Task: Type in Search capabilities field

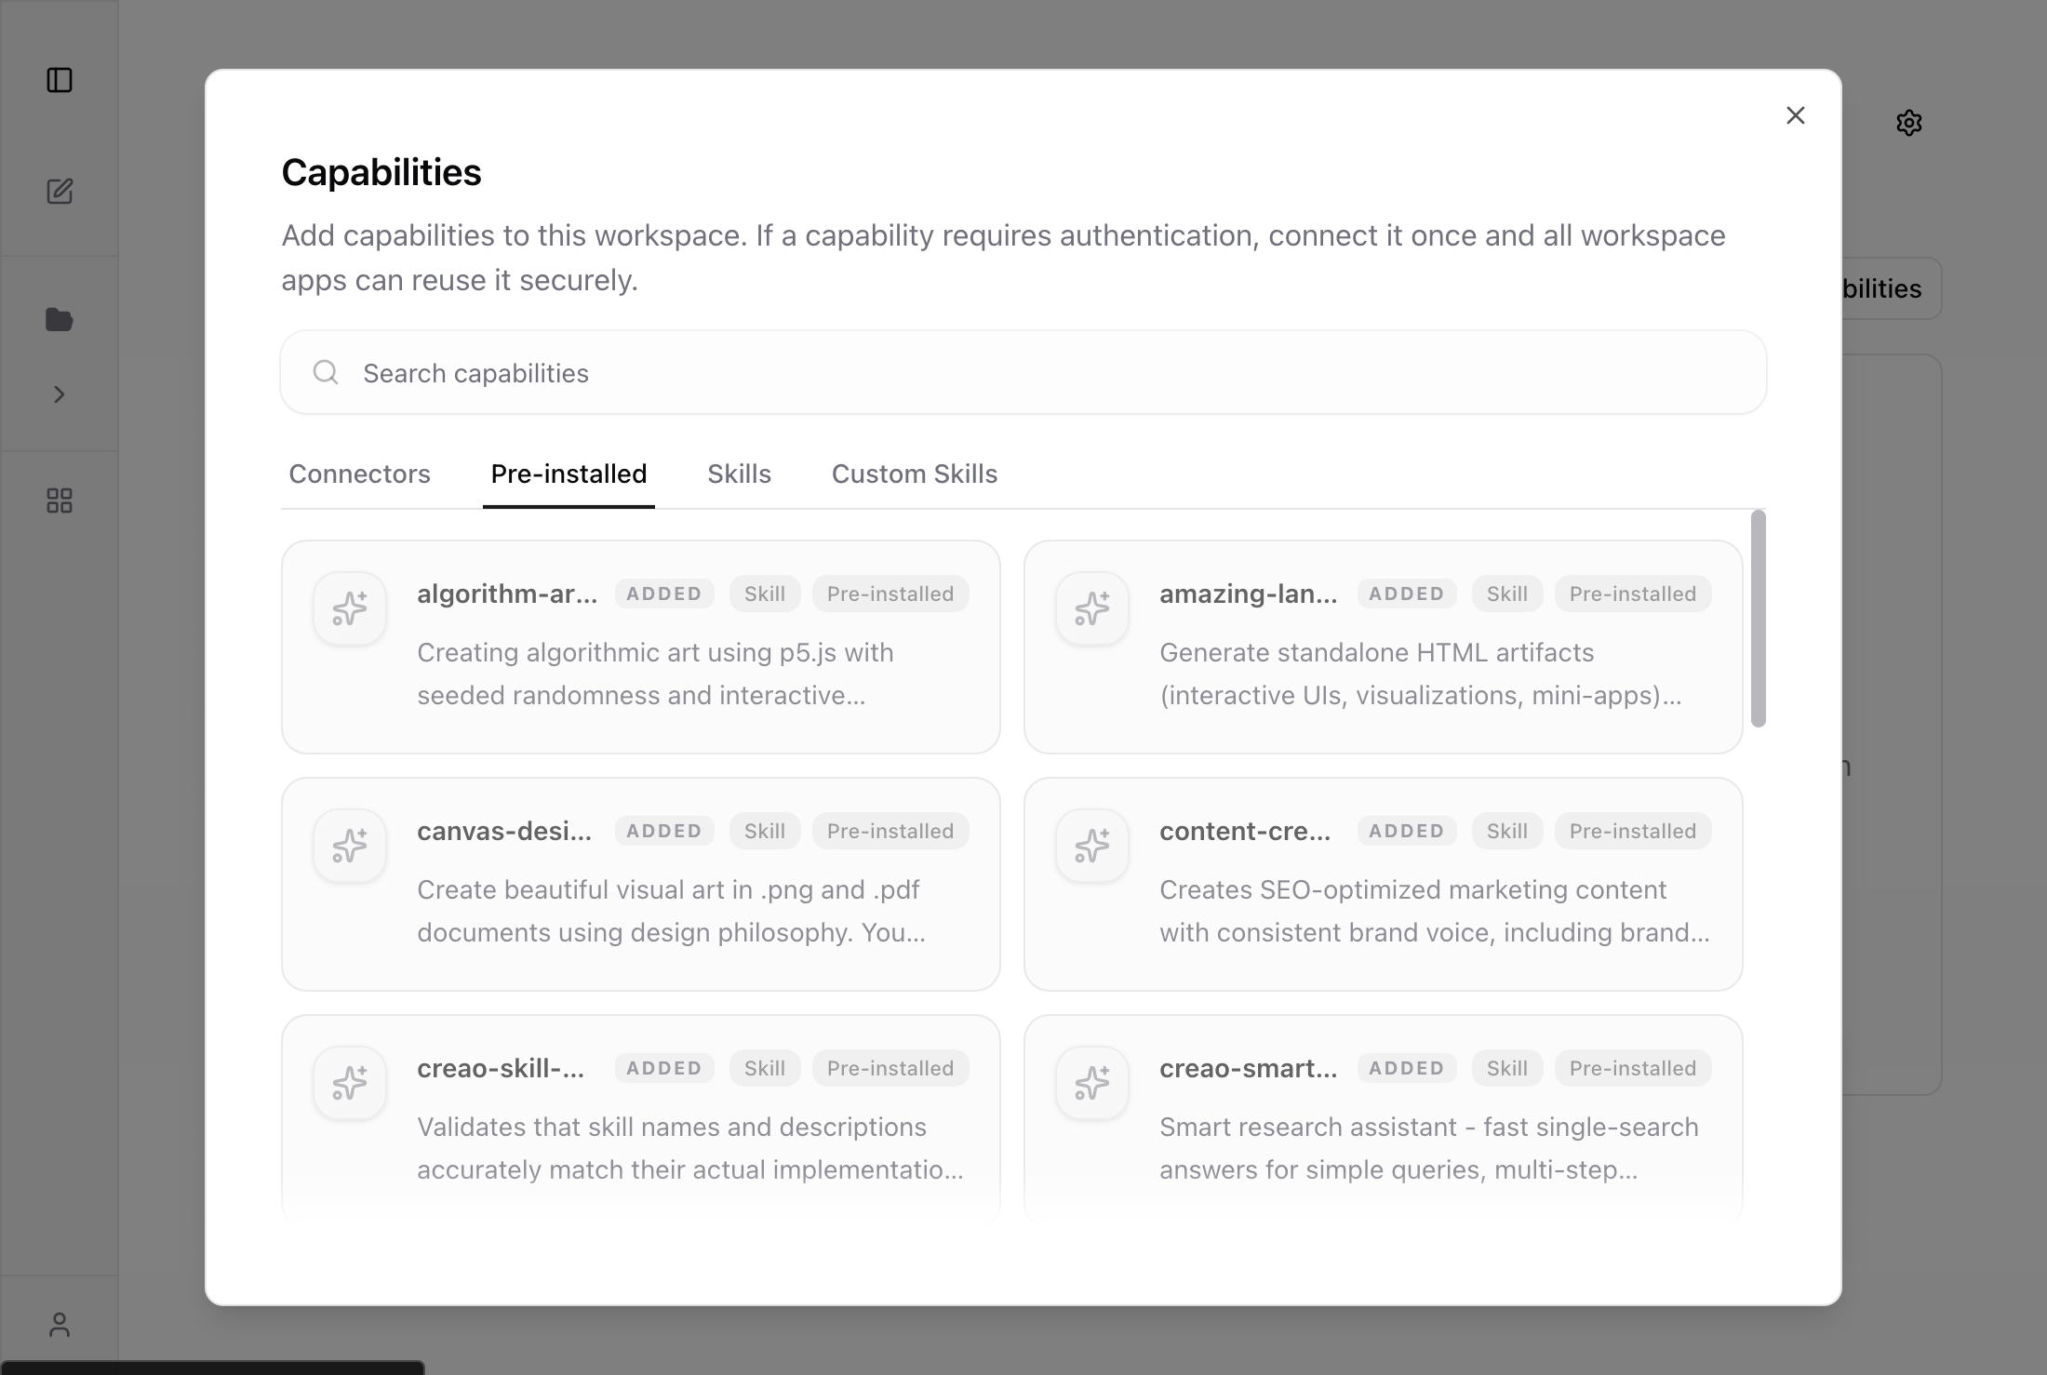Action: pos(1023,373)
